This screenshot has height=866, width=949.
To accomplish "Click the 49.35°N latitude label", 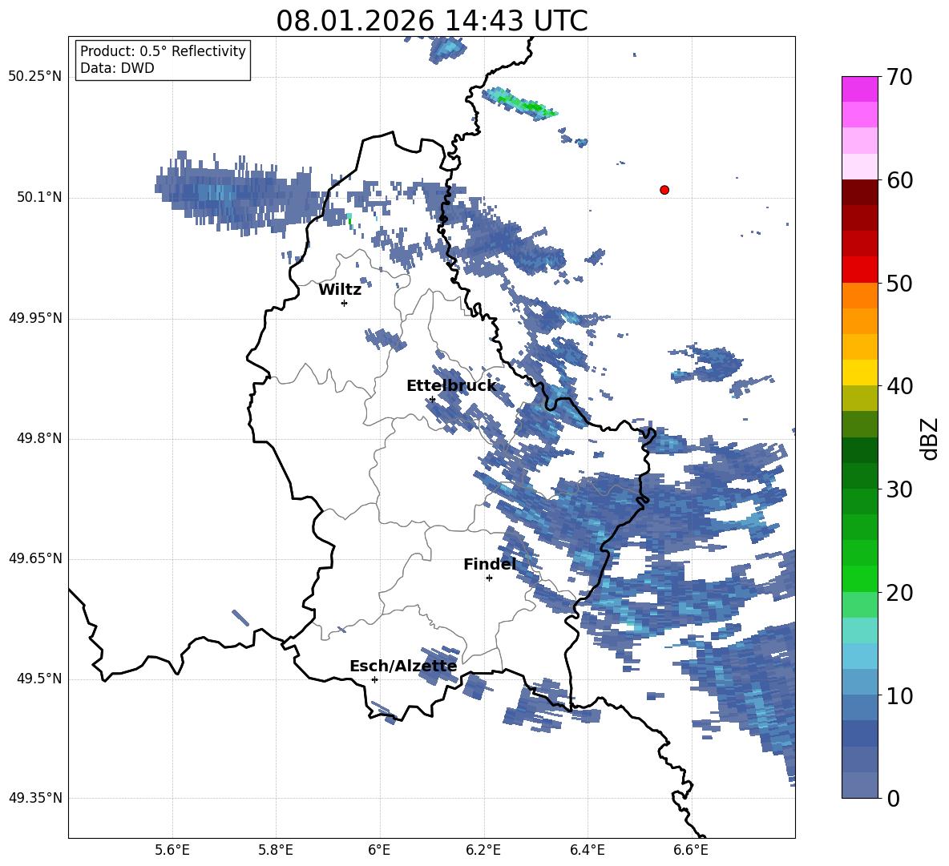I will [x=35, y=798].
